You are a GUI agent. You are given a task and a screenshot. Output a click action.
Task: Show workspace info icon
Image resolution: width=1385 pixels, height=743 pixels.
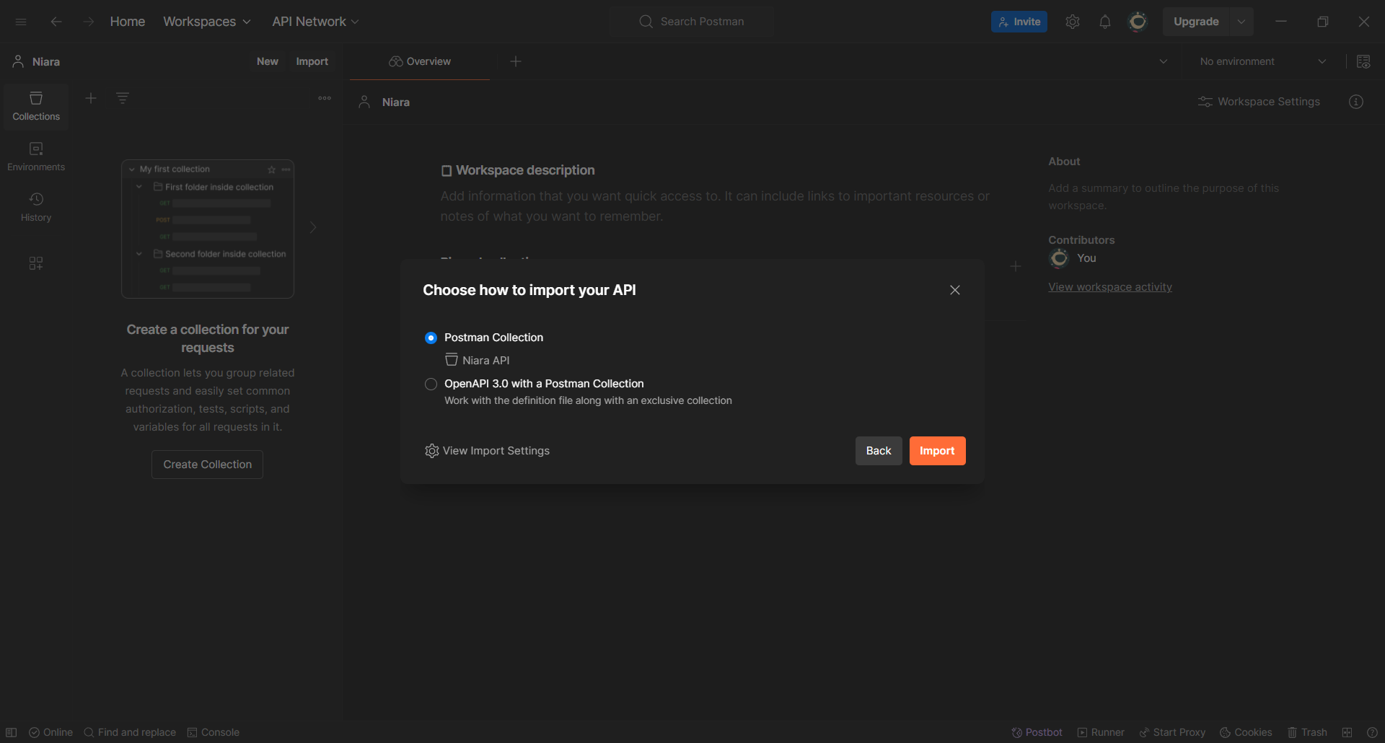[1356, 102]
